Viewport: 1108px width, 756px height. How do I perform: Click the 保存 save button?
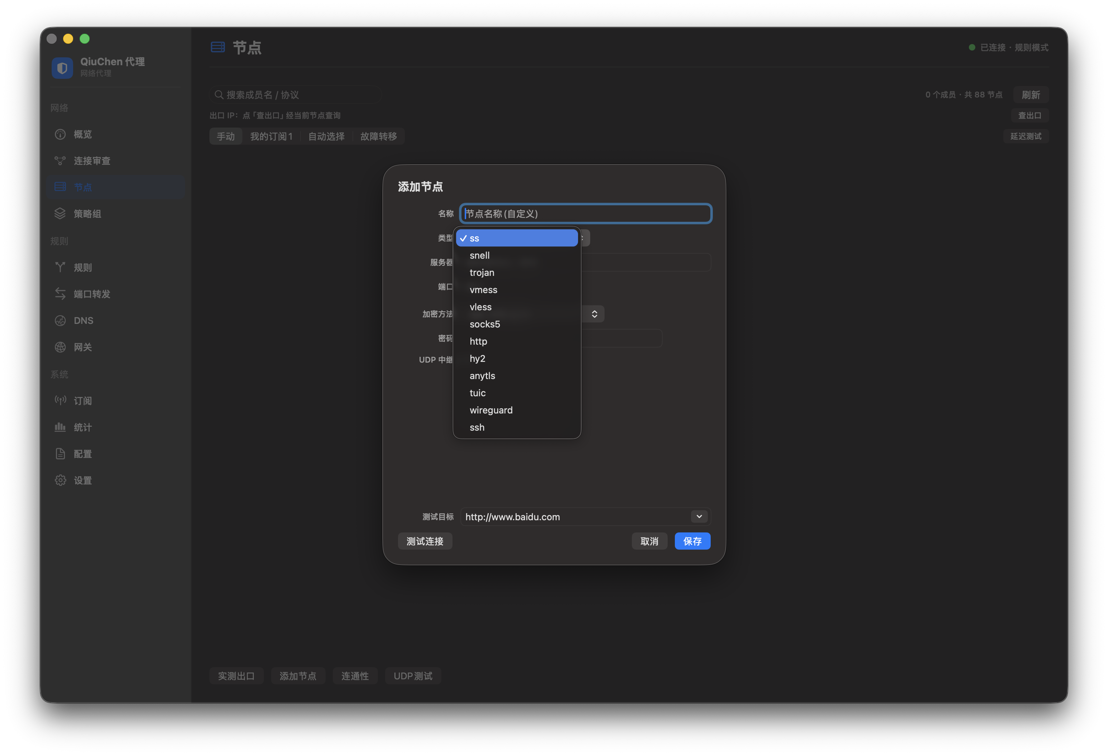tap(692, 541)
